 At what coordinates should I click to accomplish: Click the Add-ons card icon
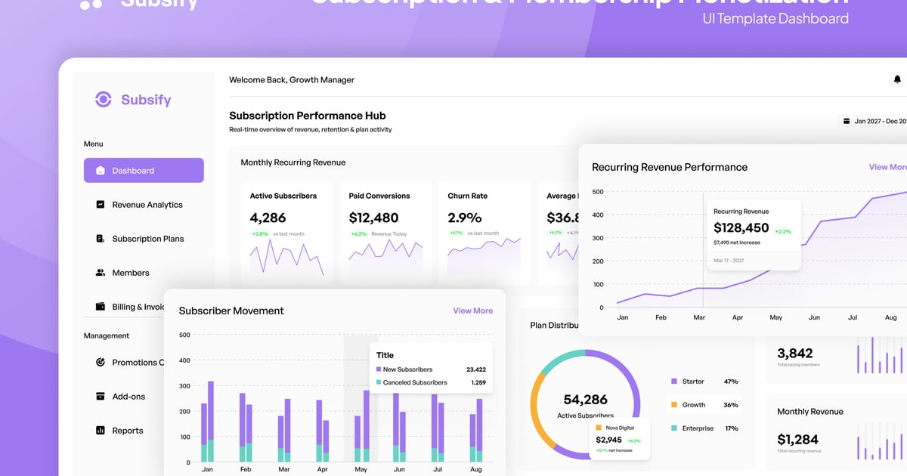coord(101,397)
